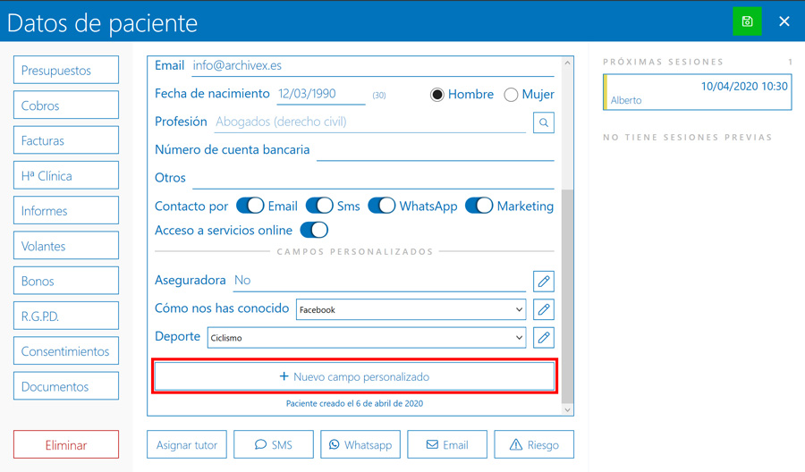Viewport: 805px width, 472px height.
Task: Open the Cómo nos has conocido dropdown
Action: (411, 309)
